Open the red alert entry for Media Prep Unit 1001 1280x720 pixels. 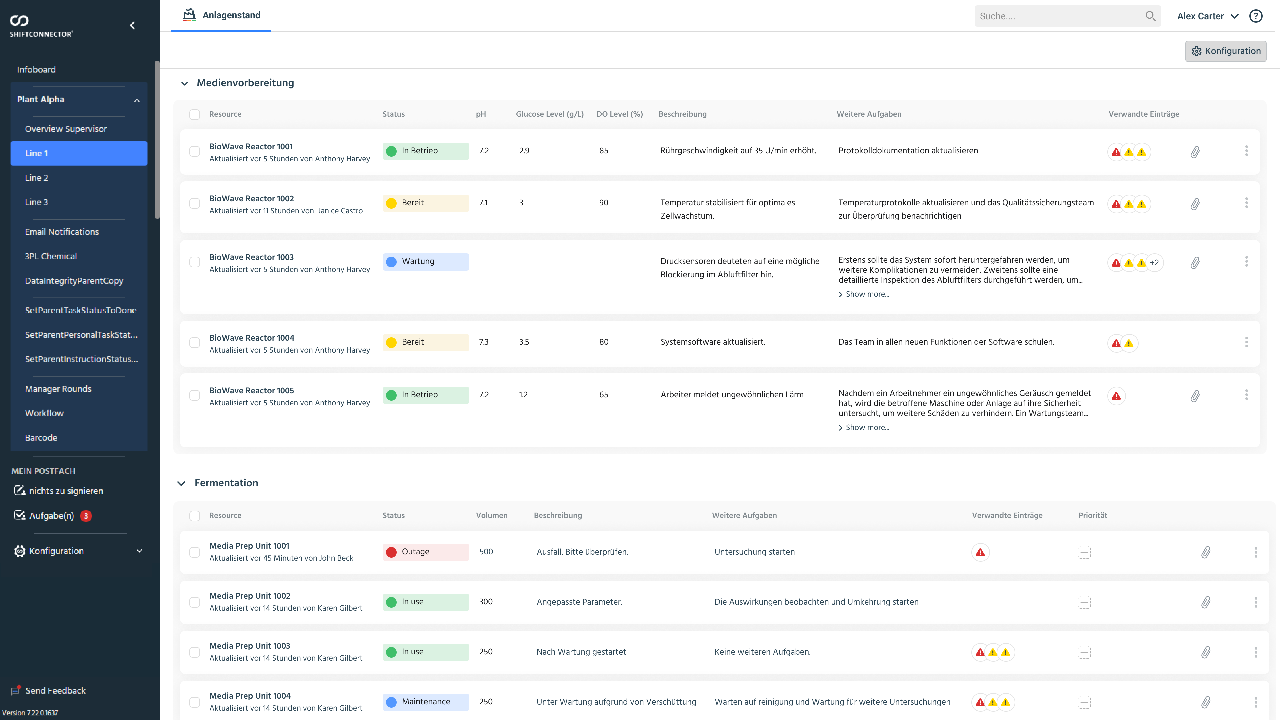pyautogui.click(x=980, y=552)
